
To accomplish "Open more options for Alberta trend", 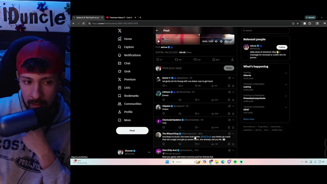I will click(286, 73).
